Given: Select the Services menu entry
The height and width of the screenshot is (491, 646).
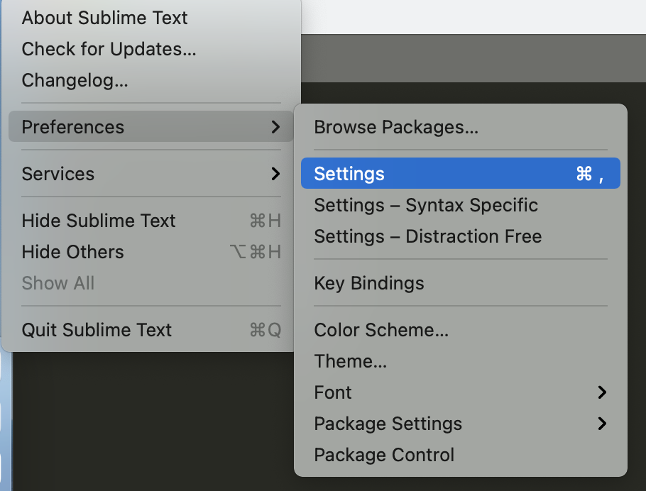Looking at the screenshot, I should click(58, 174).
